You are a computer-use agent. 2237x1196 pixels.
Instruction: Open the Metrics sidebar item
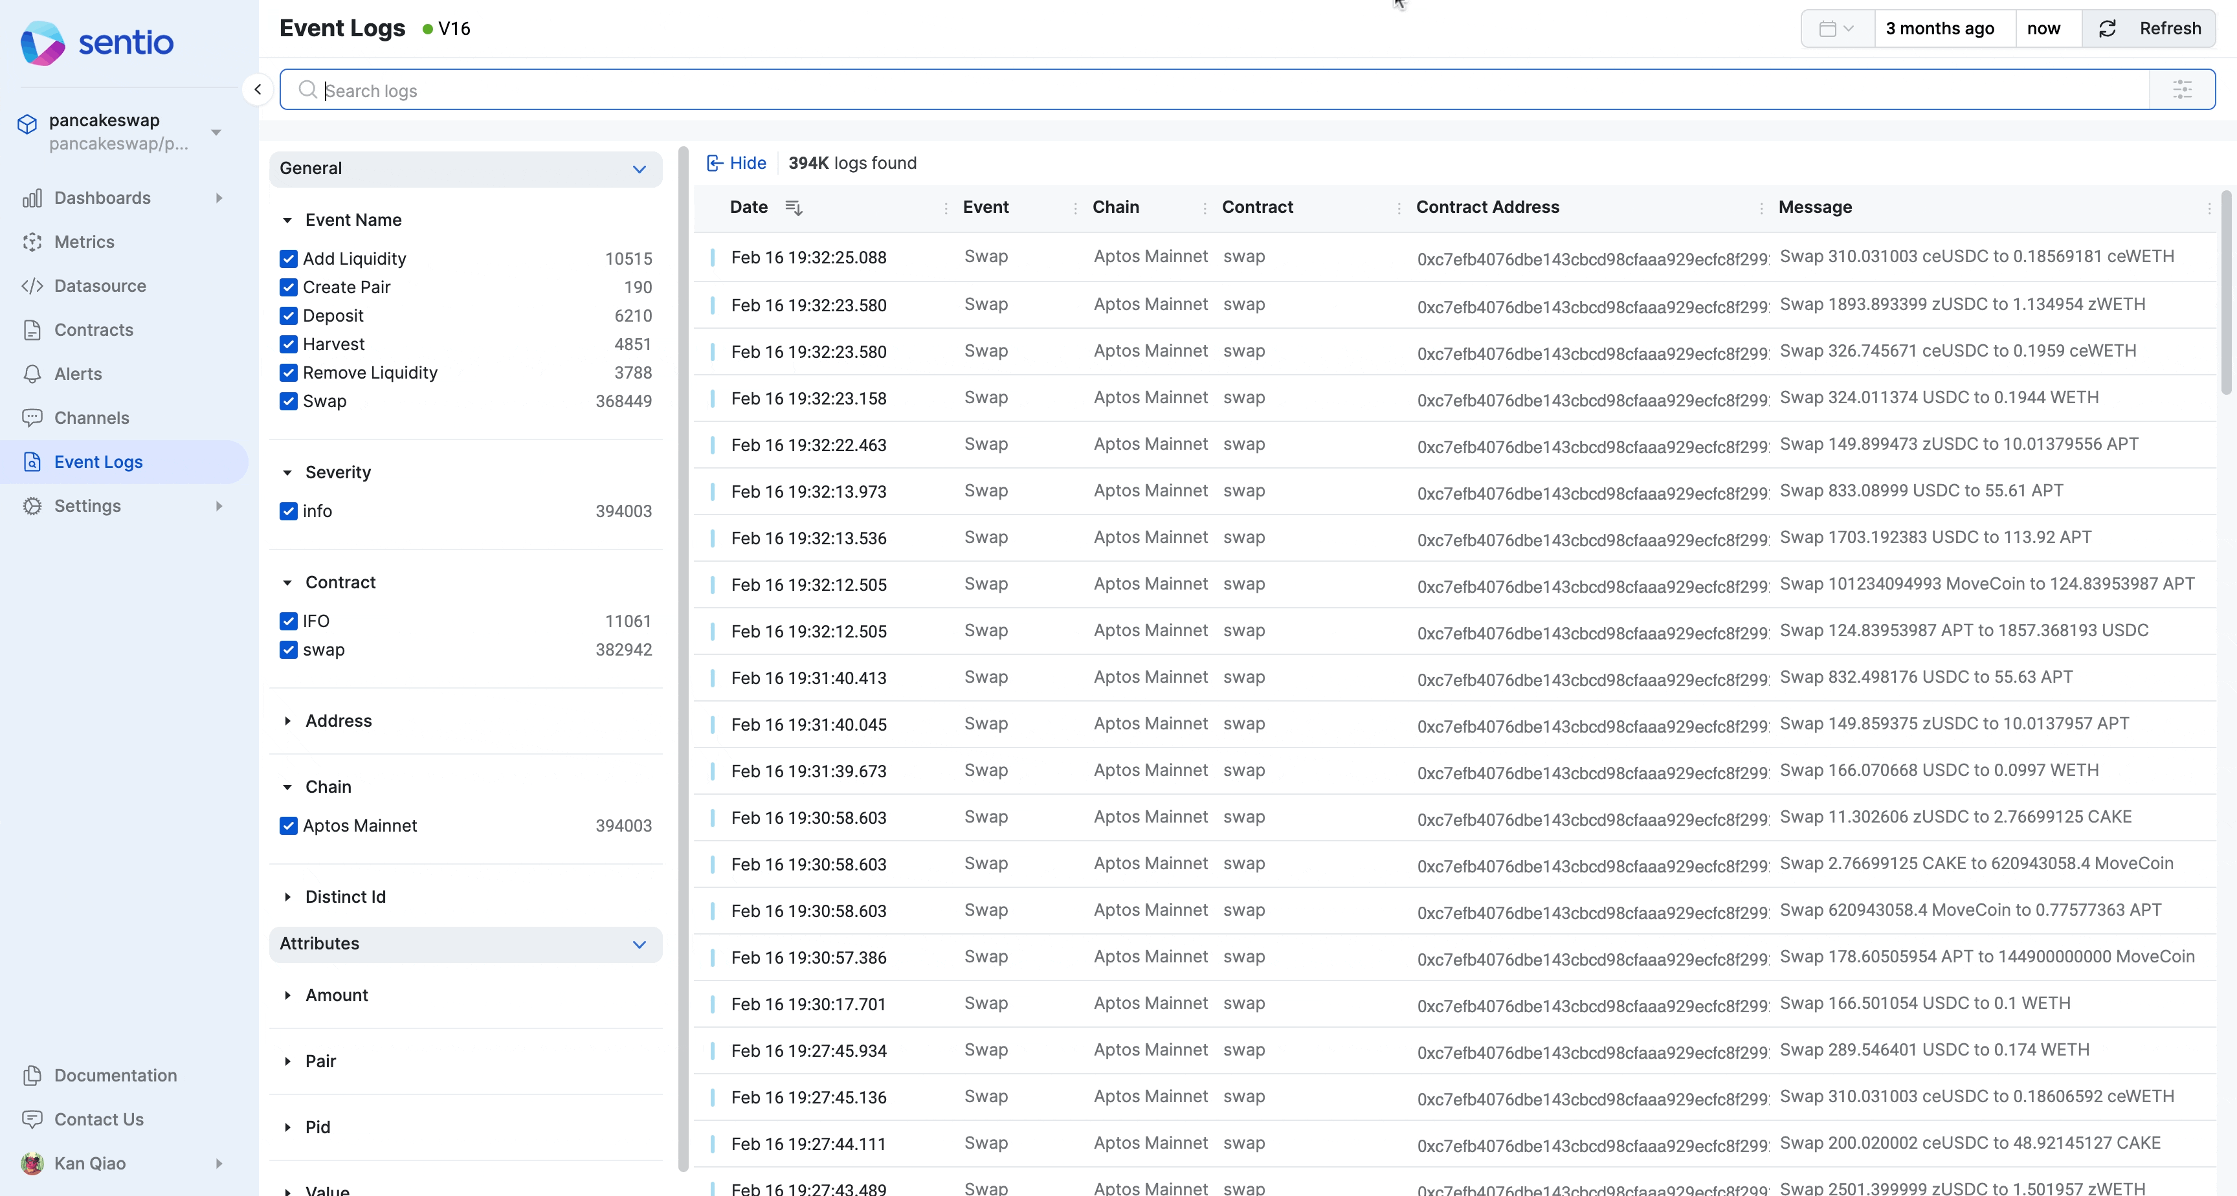click(x=84, y=242)
